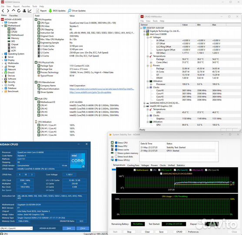242x235 pixels.
Task: Click the Forward arrow in AIDA64 toolbar
Action: 8,11
